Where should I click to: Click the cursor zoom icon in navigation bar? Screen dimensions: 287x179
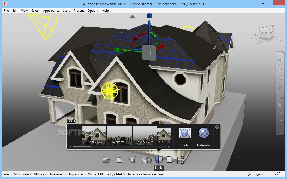point(280,112)
